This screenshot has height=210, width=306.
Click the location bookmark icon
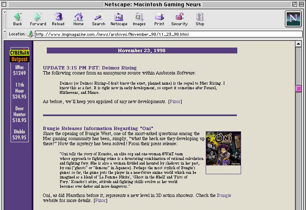tap(30, 34)
